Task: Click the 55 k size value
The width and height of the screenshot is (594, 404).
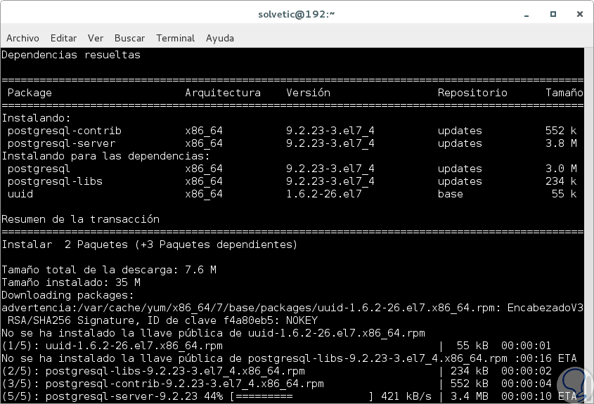Action: tap(564, 194)
